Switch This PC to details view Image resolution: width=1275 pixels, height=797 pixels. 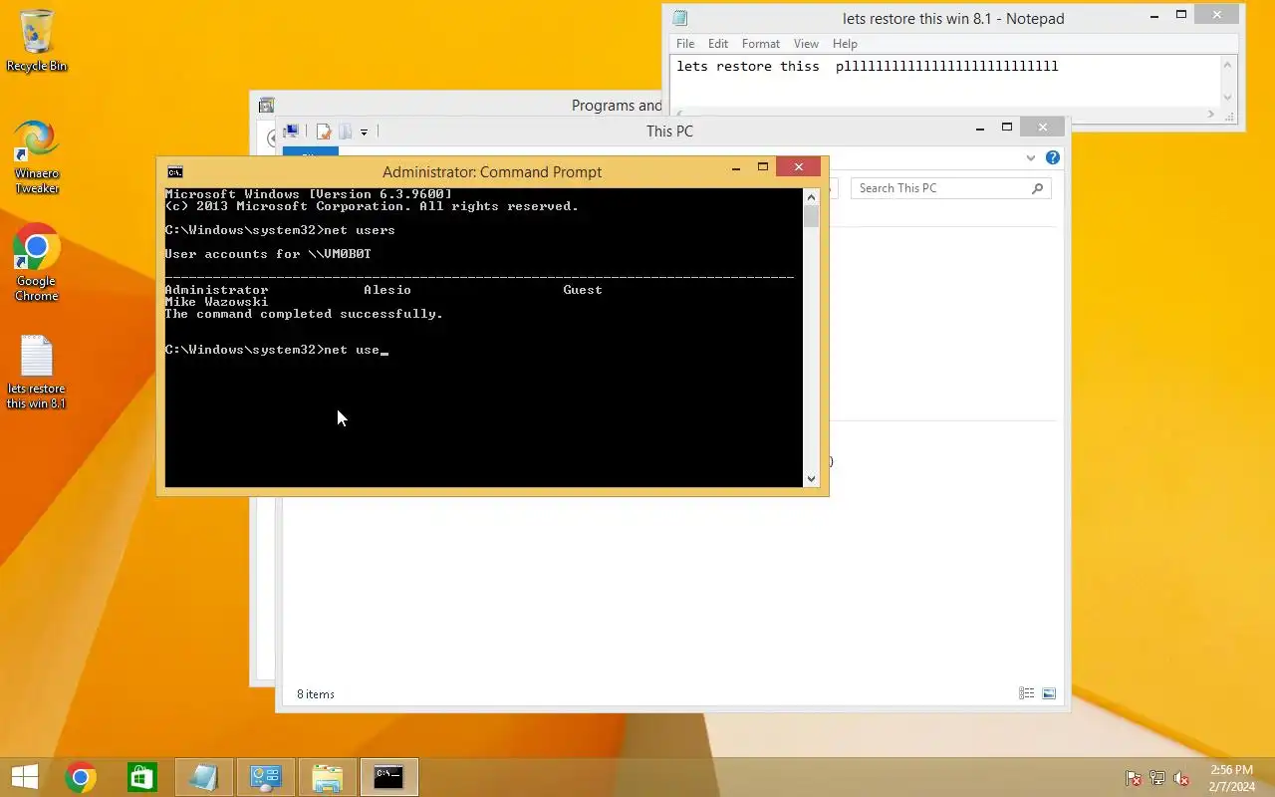[1026, 693]
